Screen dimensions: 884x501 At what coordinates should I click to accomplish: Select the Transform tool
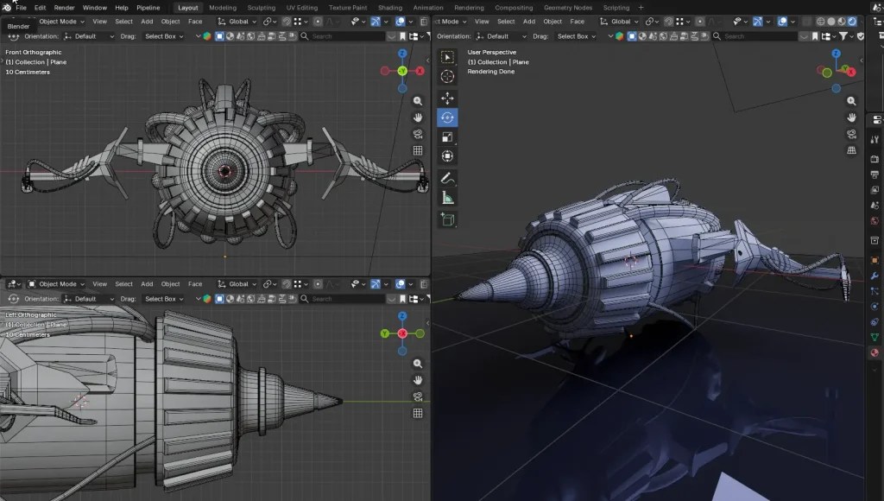coord(447,155)
